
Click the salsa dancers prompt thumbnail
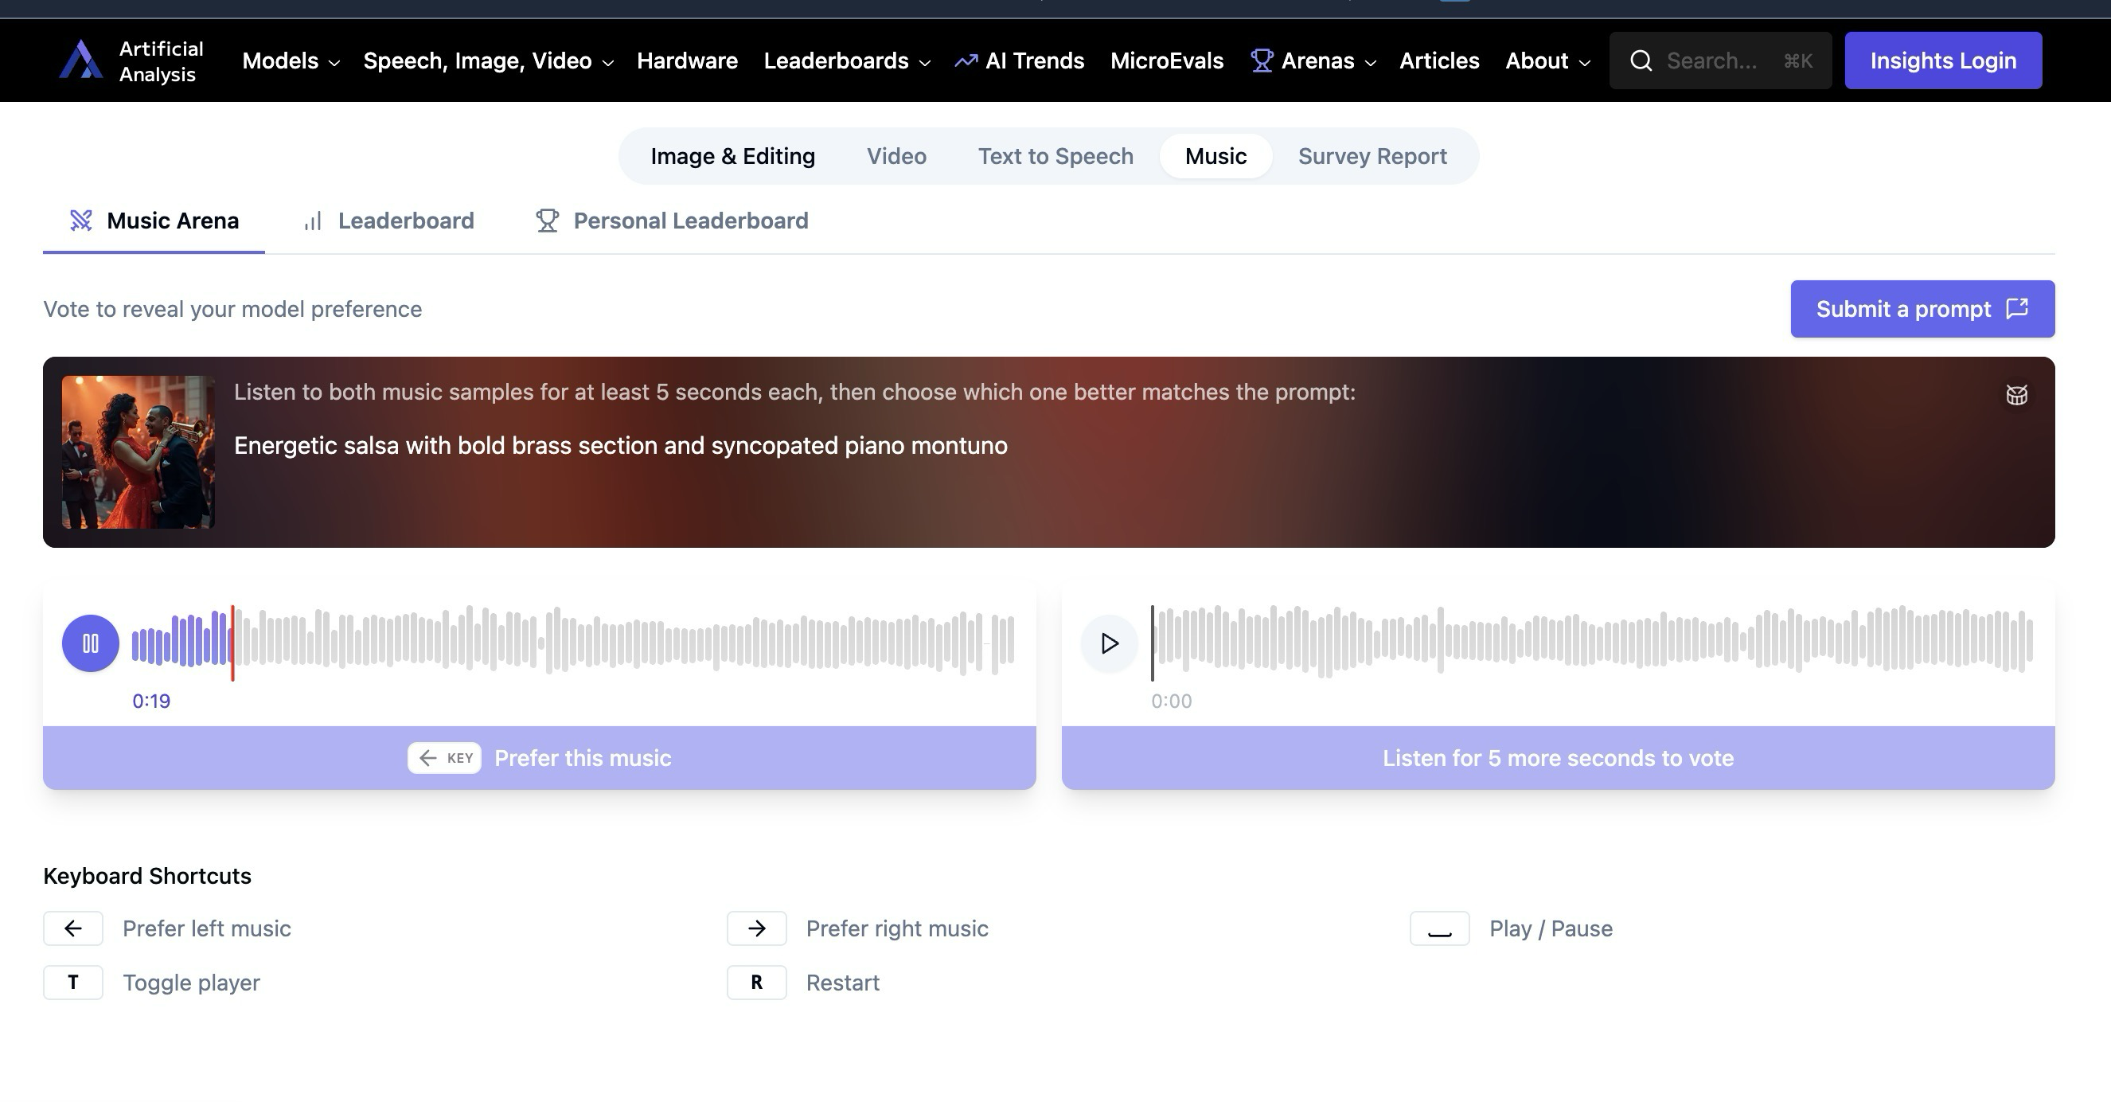[139, 451]
